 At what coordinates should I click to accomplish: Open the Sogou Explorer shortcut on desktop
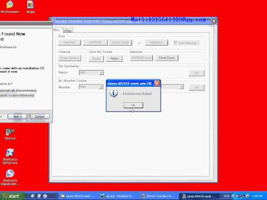(10, 177)
